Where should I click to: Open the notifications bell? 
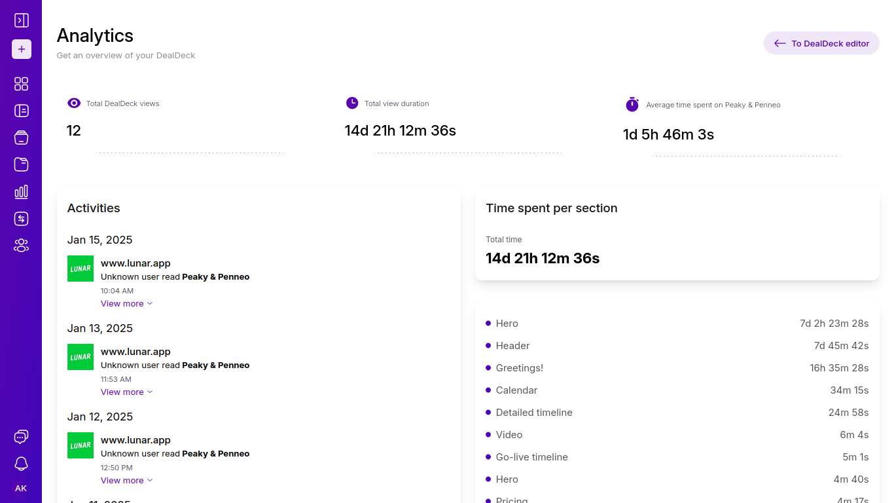[21, 463]
